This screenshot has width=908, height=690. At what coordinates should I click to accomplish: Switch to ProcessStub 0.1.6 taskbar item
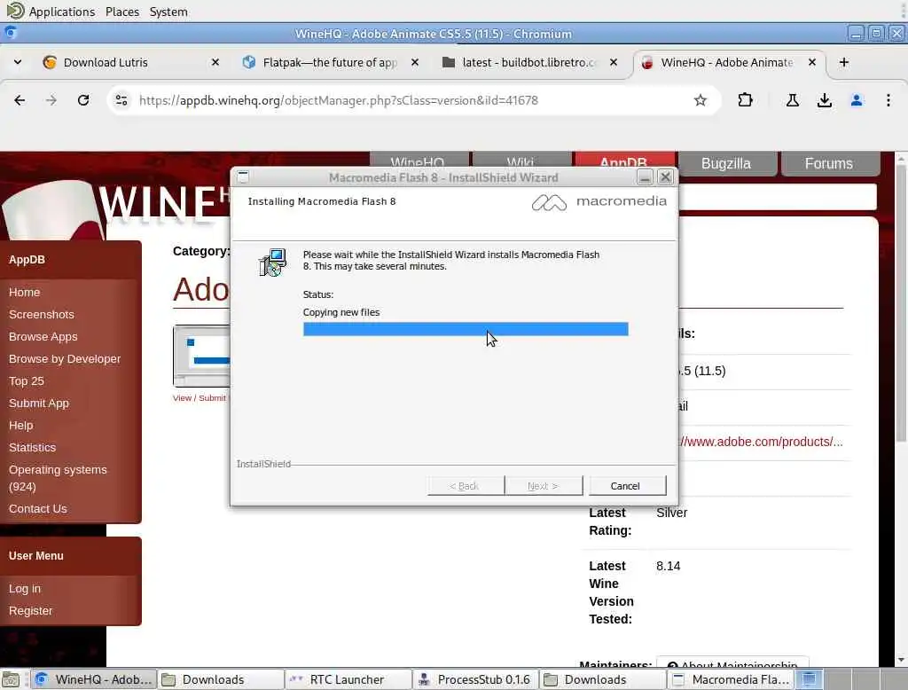point(476,679)
